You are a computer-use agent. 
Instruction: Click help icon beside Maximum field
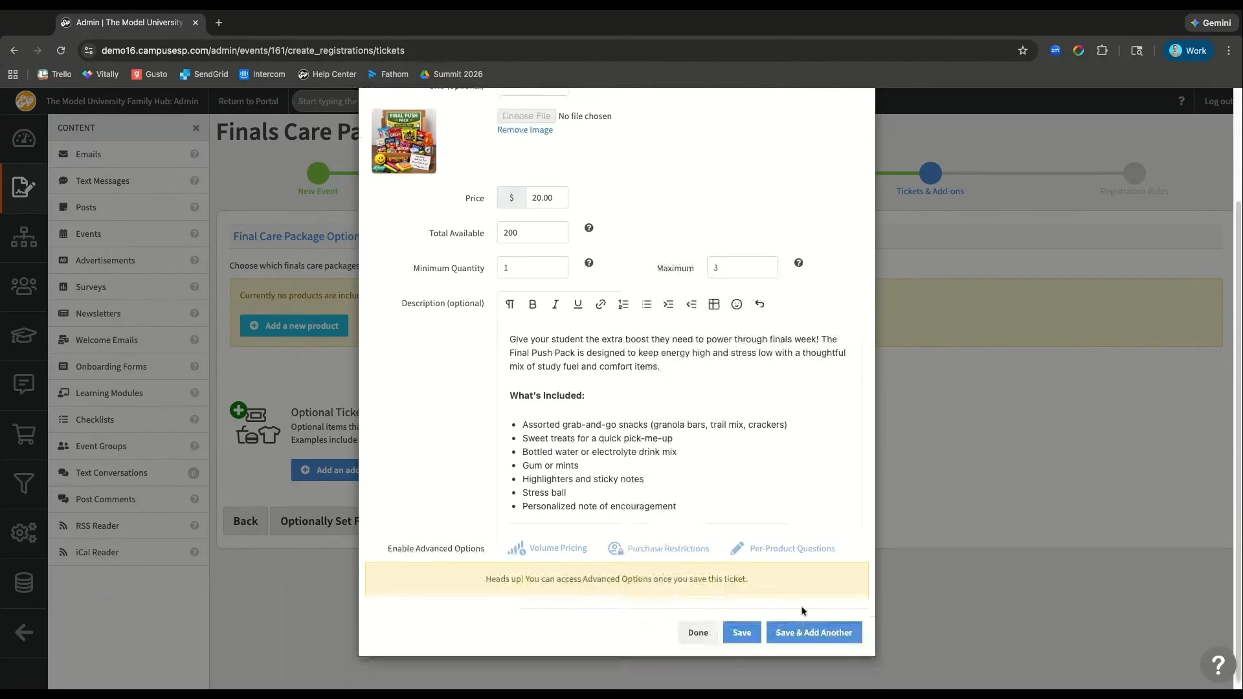798,263
